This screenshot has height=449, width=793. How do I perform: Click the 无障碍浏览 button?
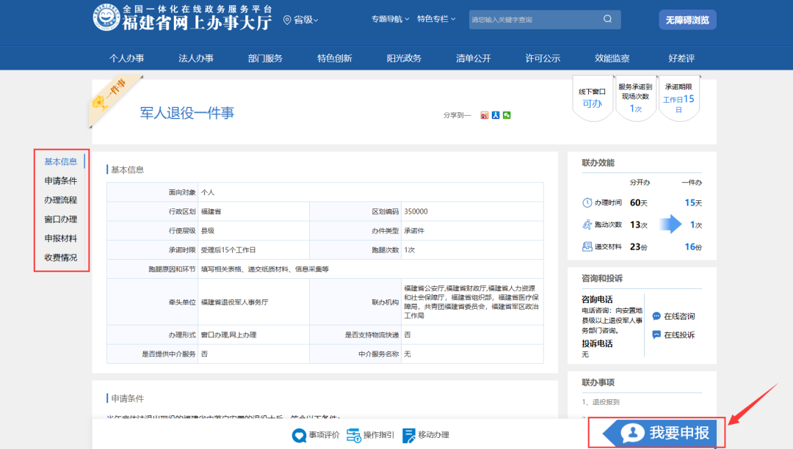pos(687,20)
